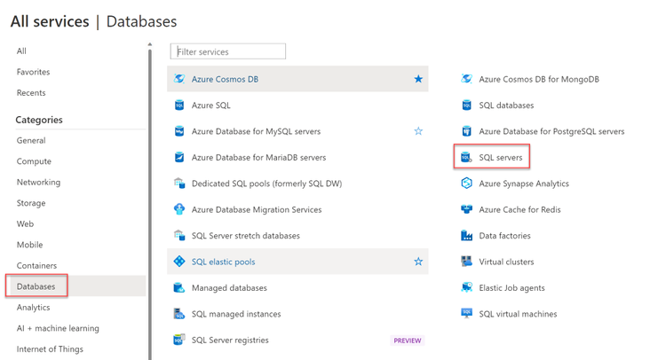
Task: Open the Managed databases link
Action: coord(229,288)
